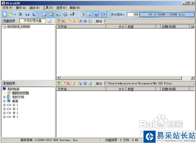Create new folder in local pane toolbar
Screen dimensions: 196x143
click(63, 83)
